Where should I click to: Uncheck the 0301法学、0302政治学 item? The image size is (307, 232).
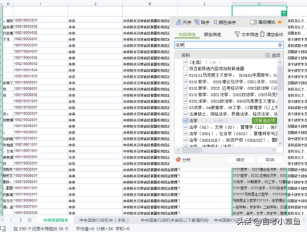tap(185, 101)
